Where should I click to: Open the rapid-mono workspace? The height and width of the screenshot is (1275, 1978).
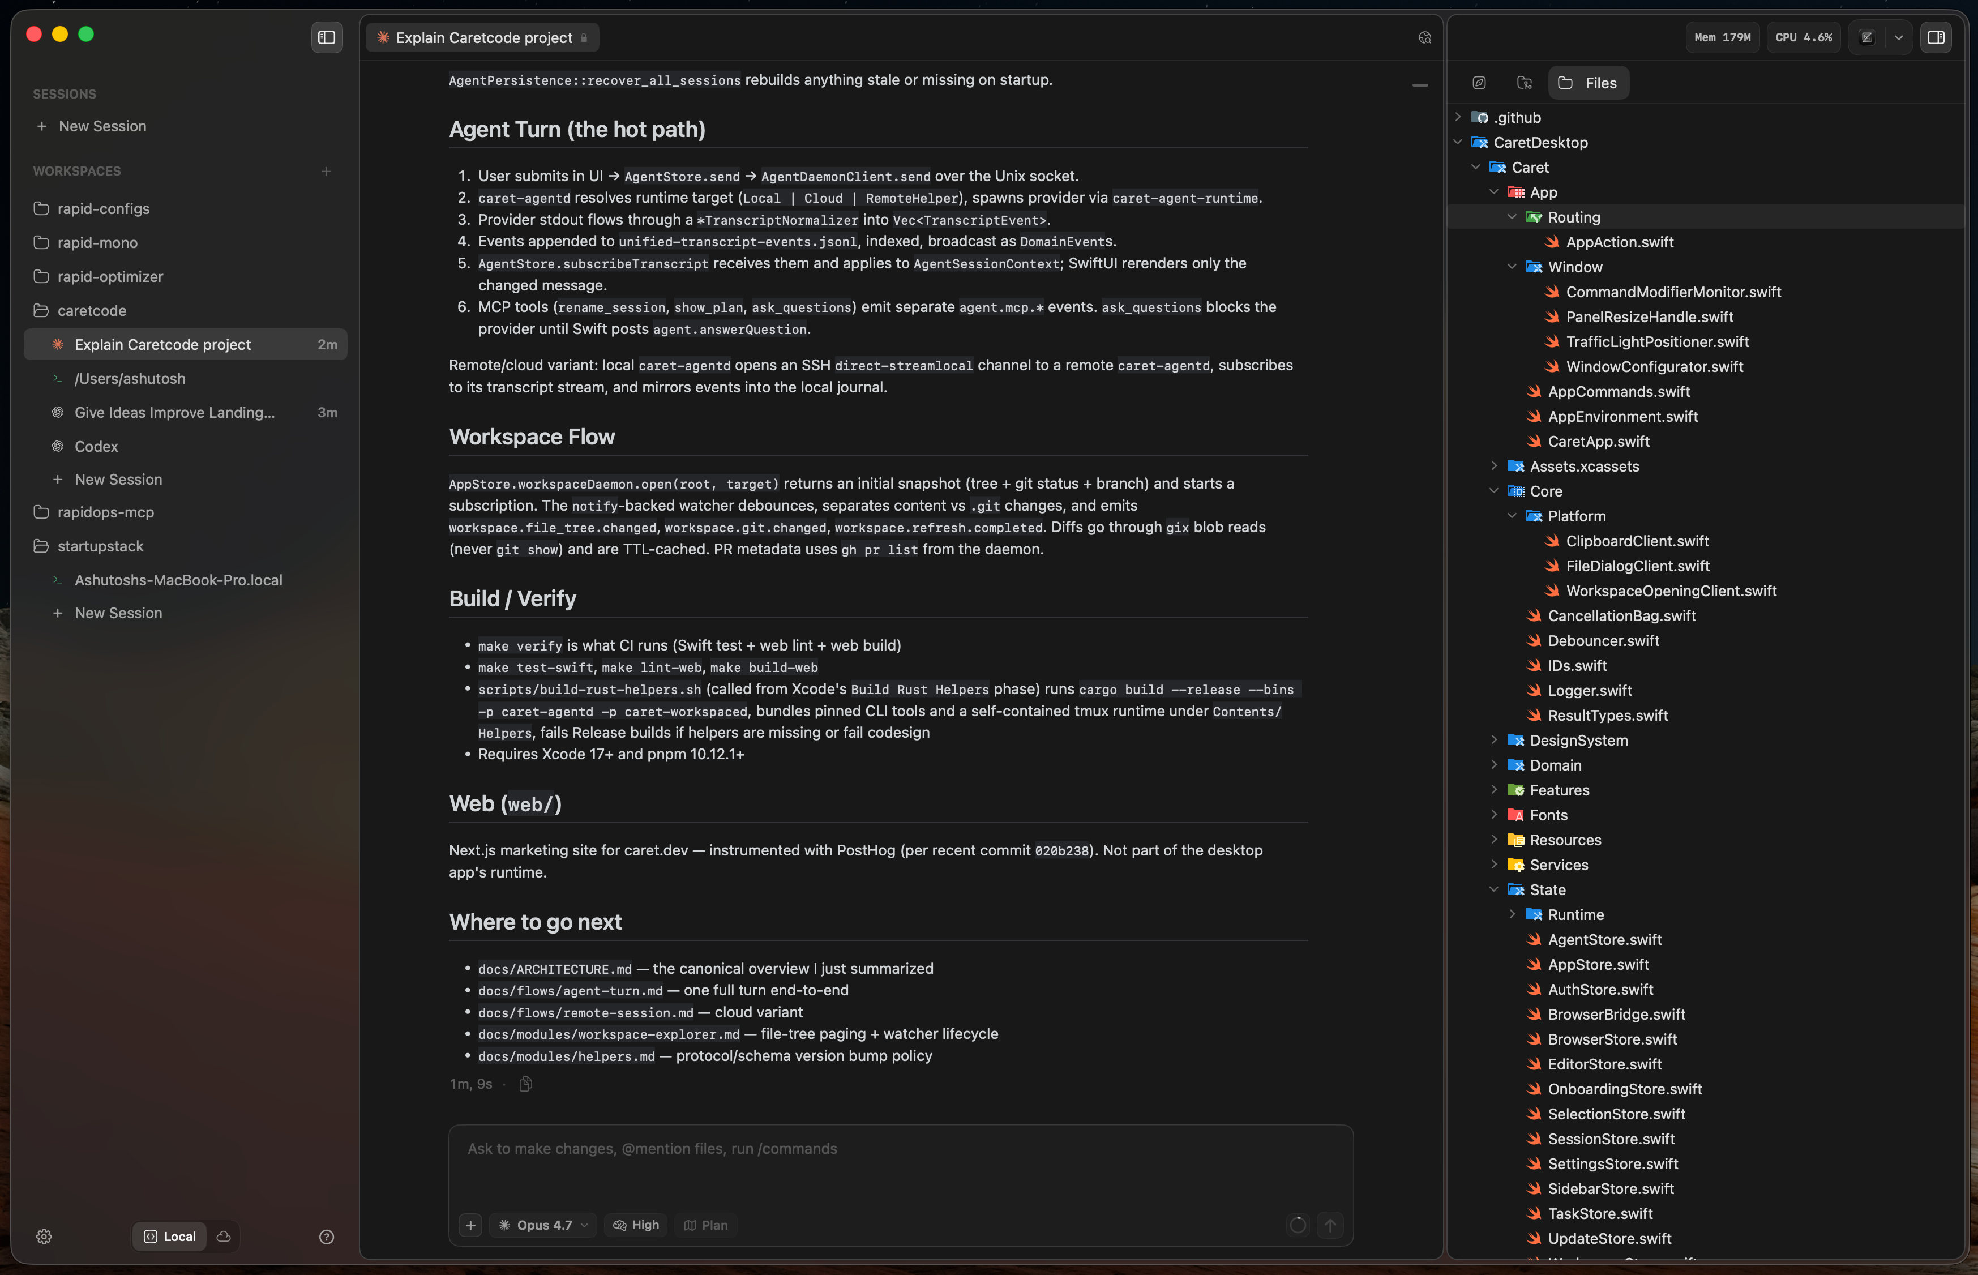pos(98,242)
